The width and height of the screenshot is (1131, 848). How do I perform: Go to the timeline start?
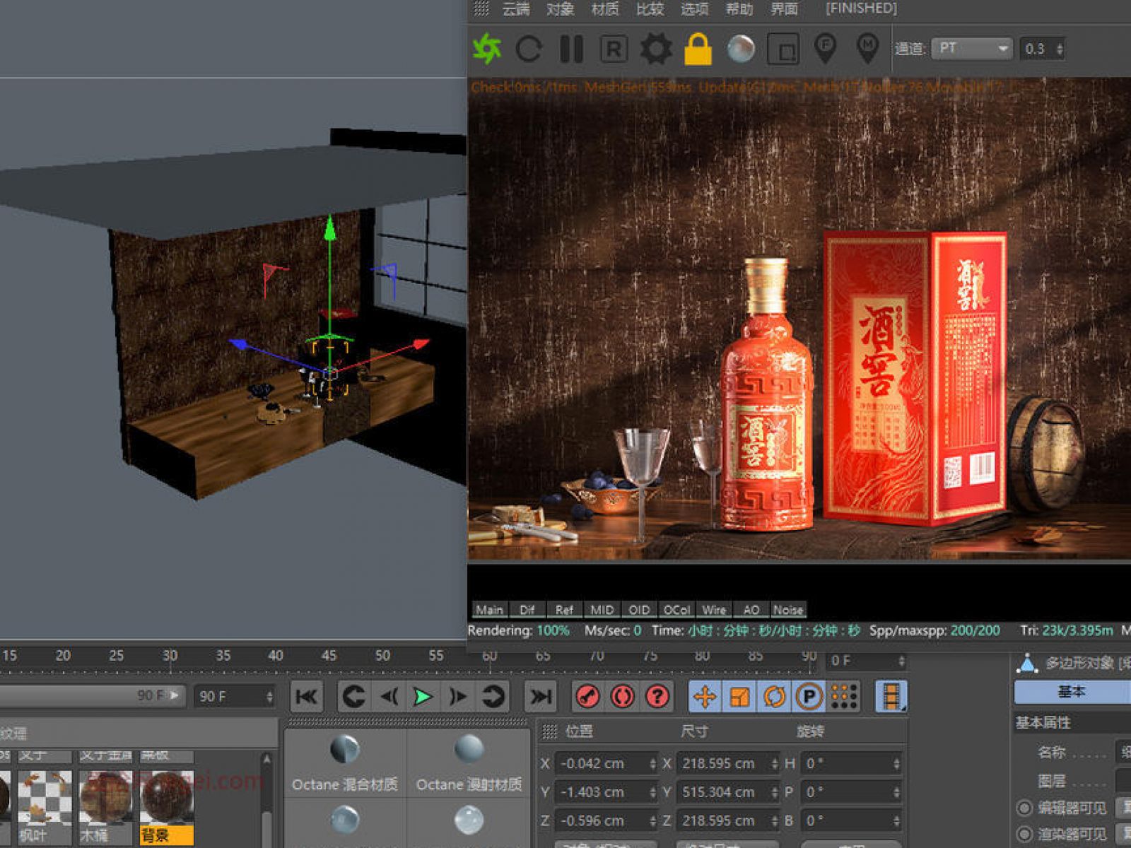307,697
